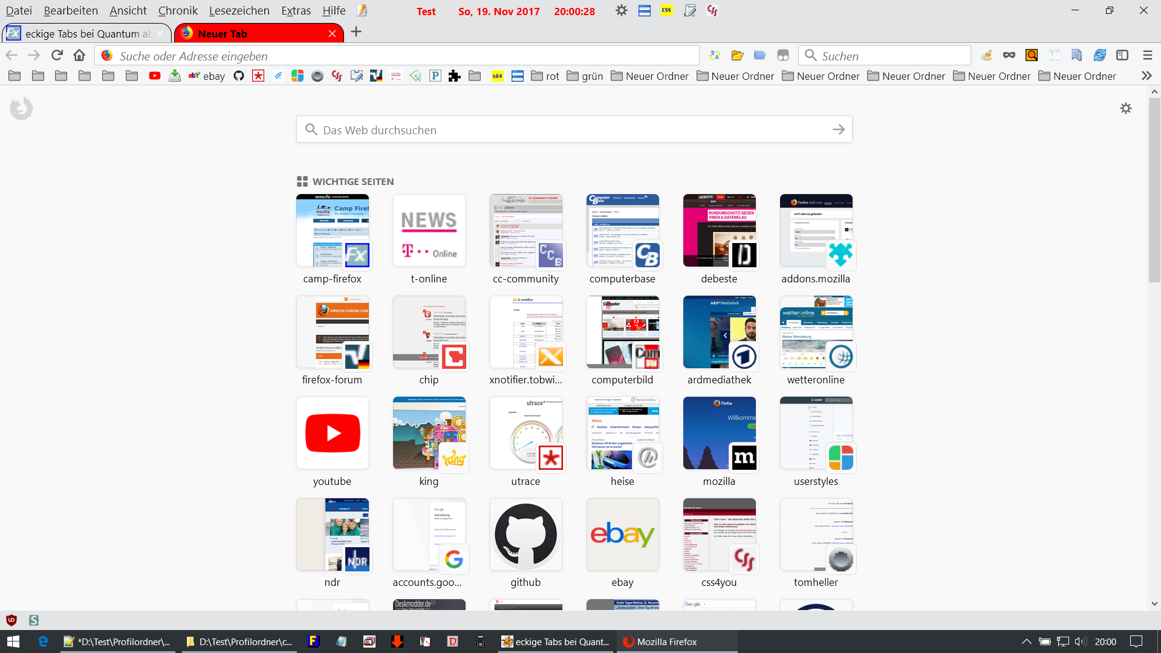Go to the home page
Viewport: 1161px width, 653px height.
pyautogui.click(x=79, y=56)
